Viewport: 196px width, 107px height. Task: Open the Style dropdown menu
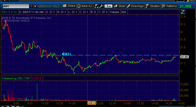(x=119, y=6)
